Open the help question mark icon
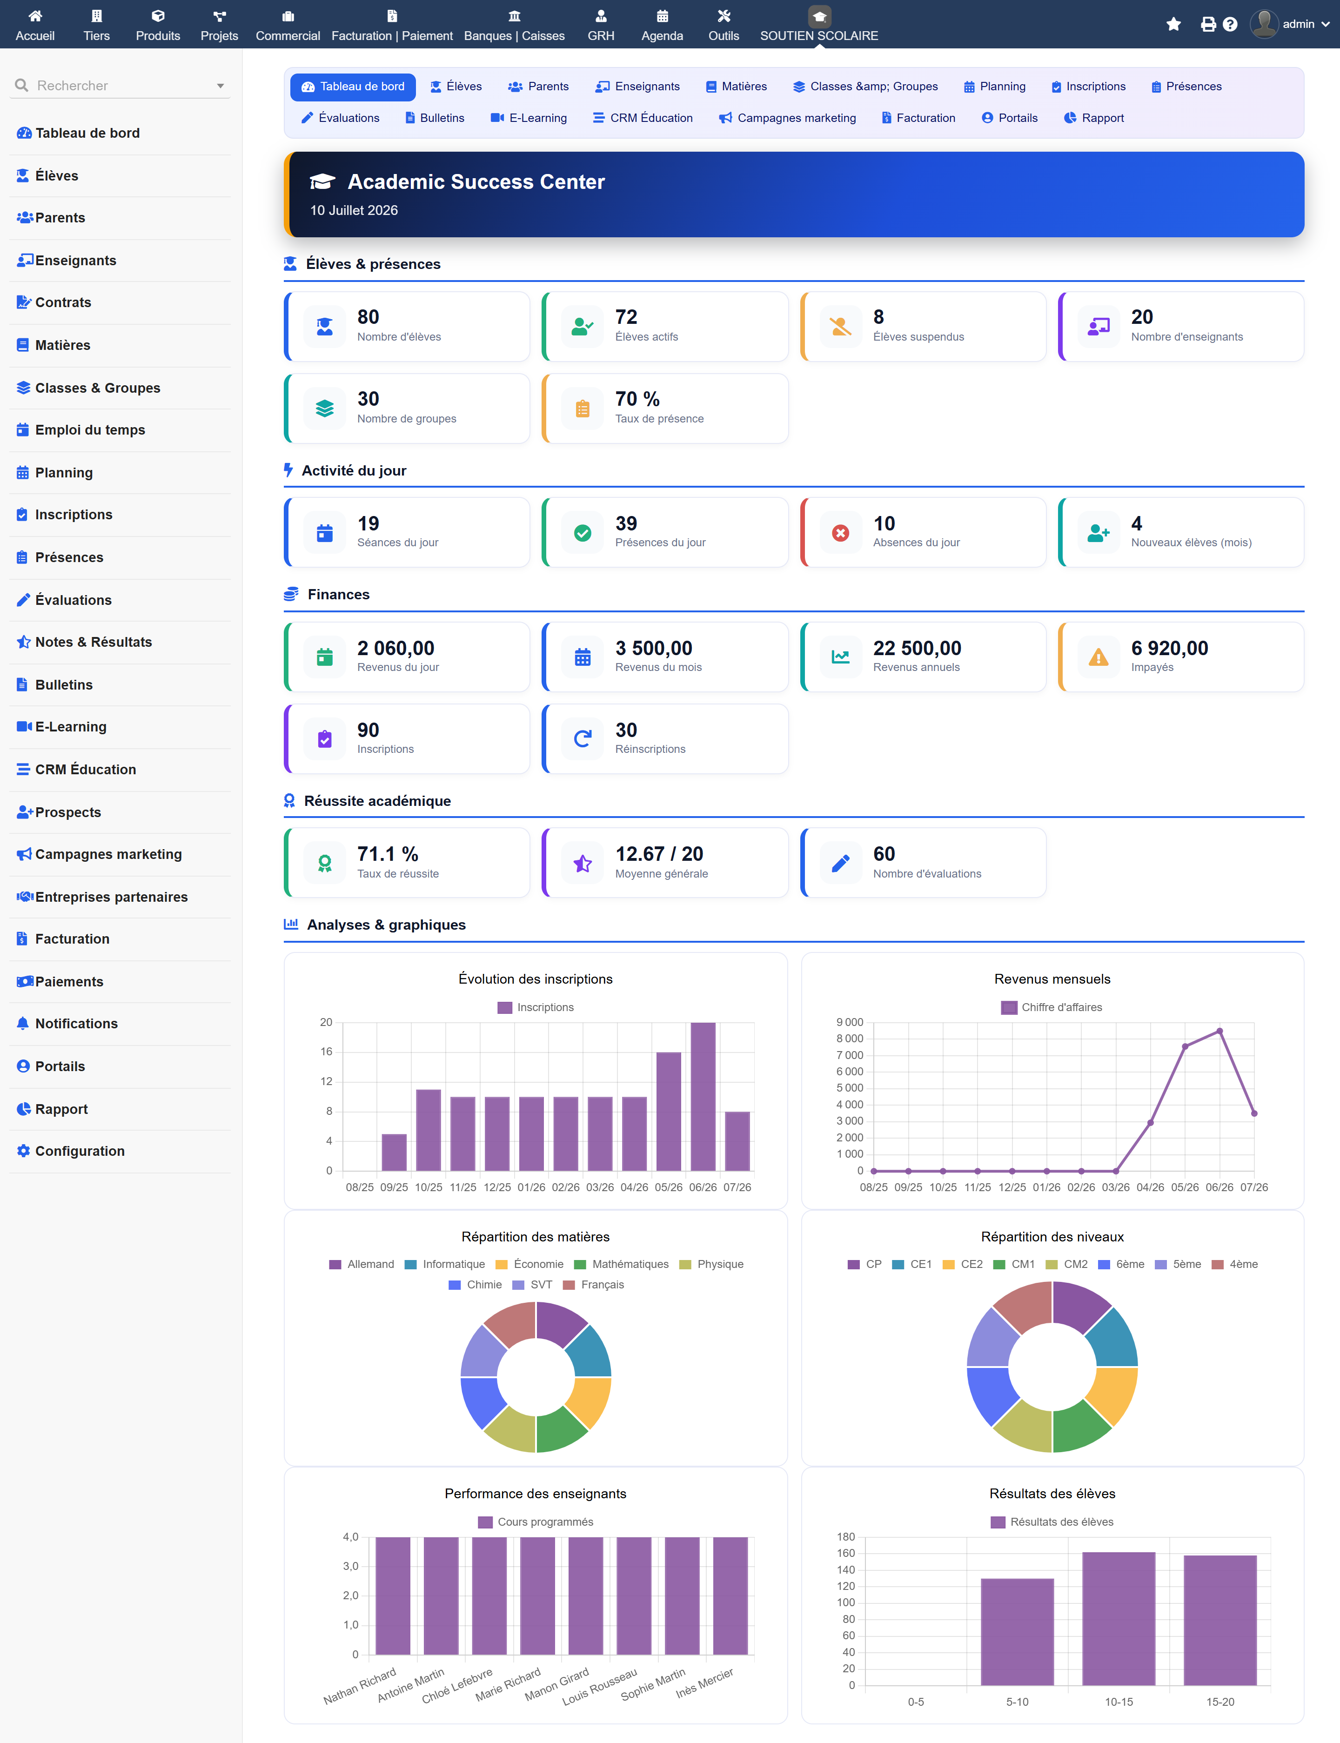 pyautogui.click(x=1230, y=24)
